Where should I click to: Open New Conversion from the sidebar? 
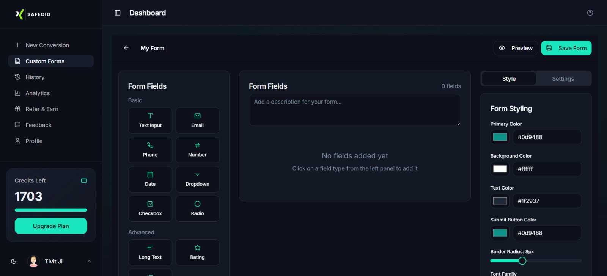pyautogui.click(x=47, y=45)
